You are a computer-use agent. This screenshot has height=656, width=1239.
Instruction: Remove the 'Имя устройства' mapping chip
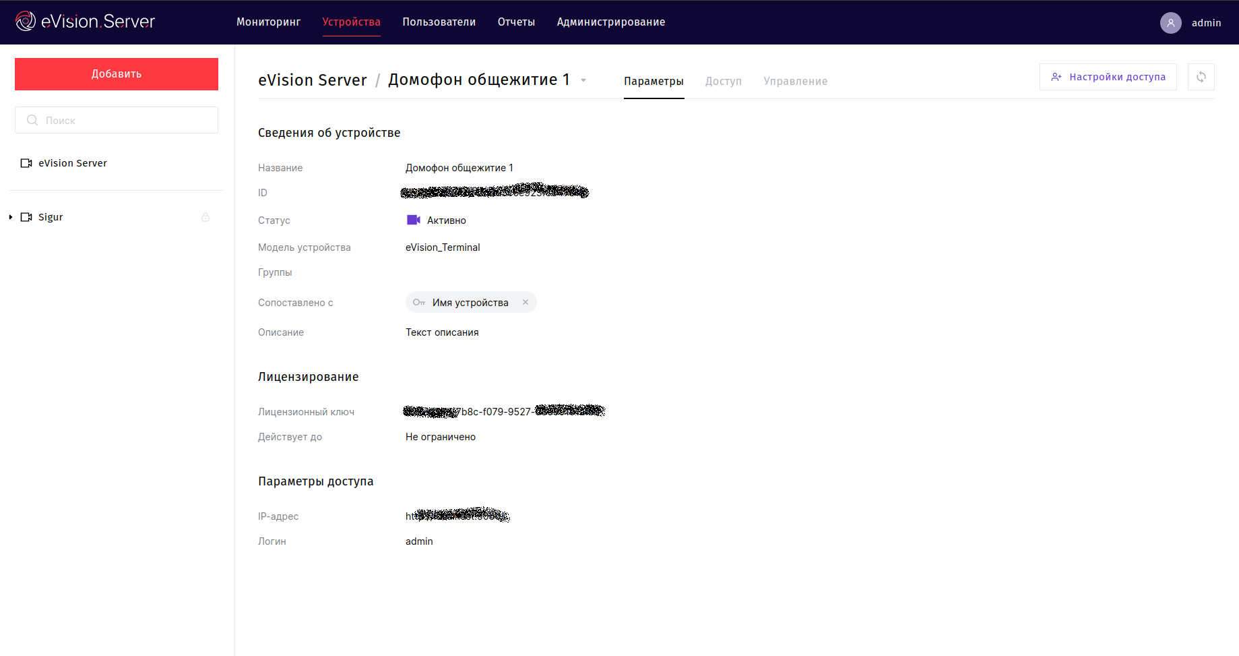[x=526, y=302]
